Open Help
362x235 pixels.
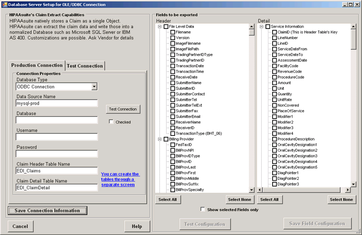137,226
